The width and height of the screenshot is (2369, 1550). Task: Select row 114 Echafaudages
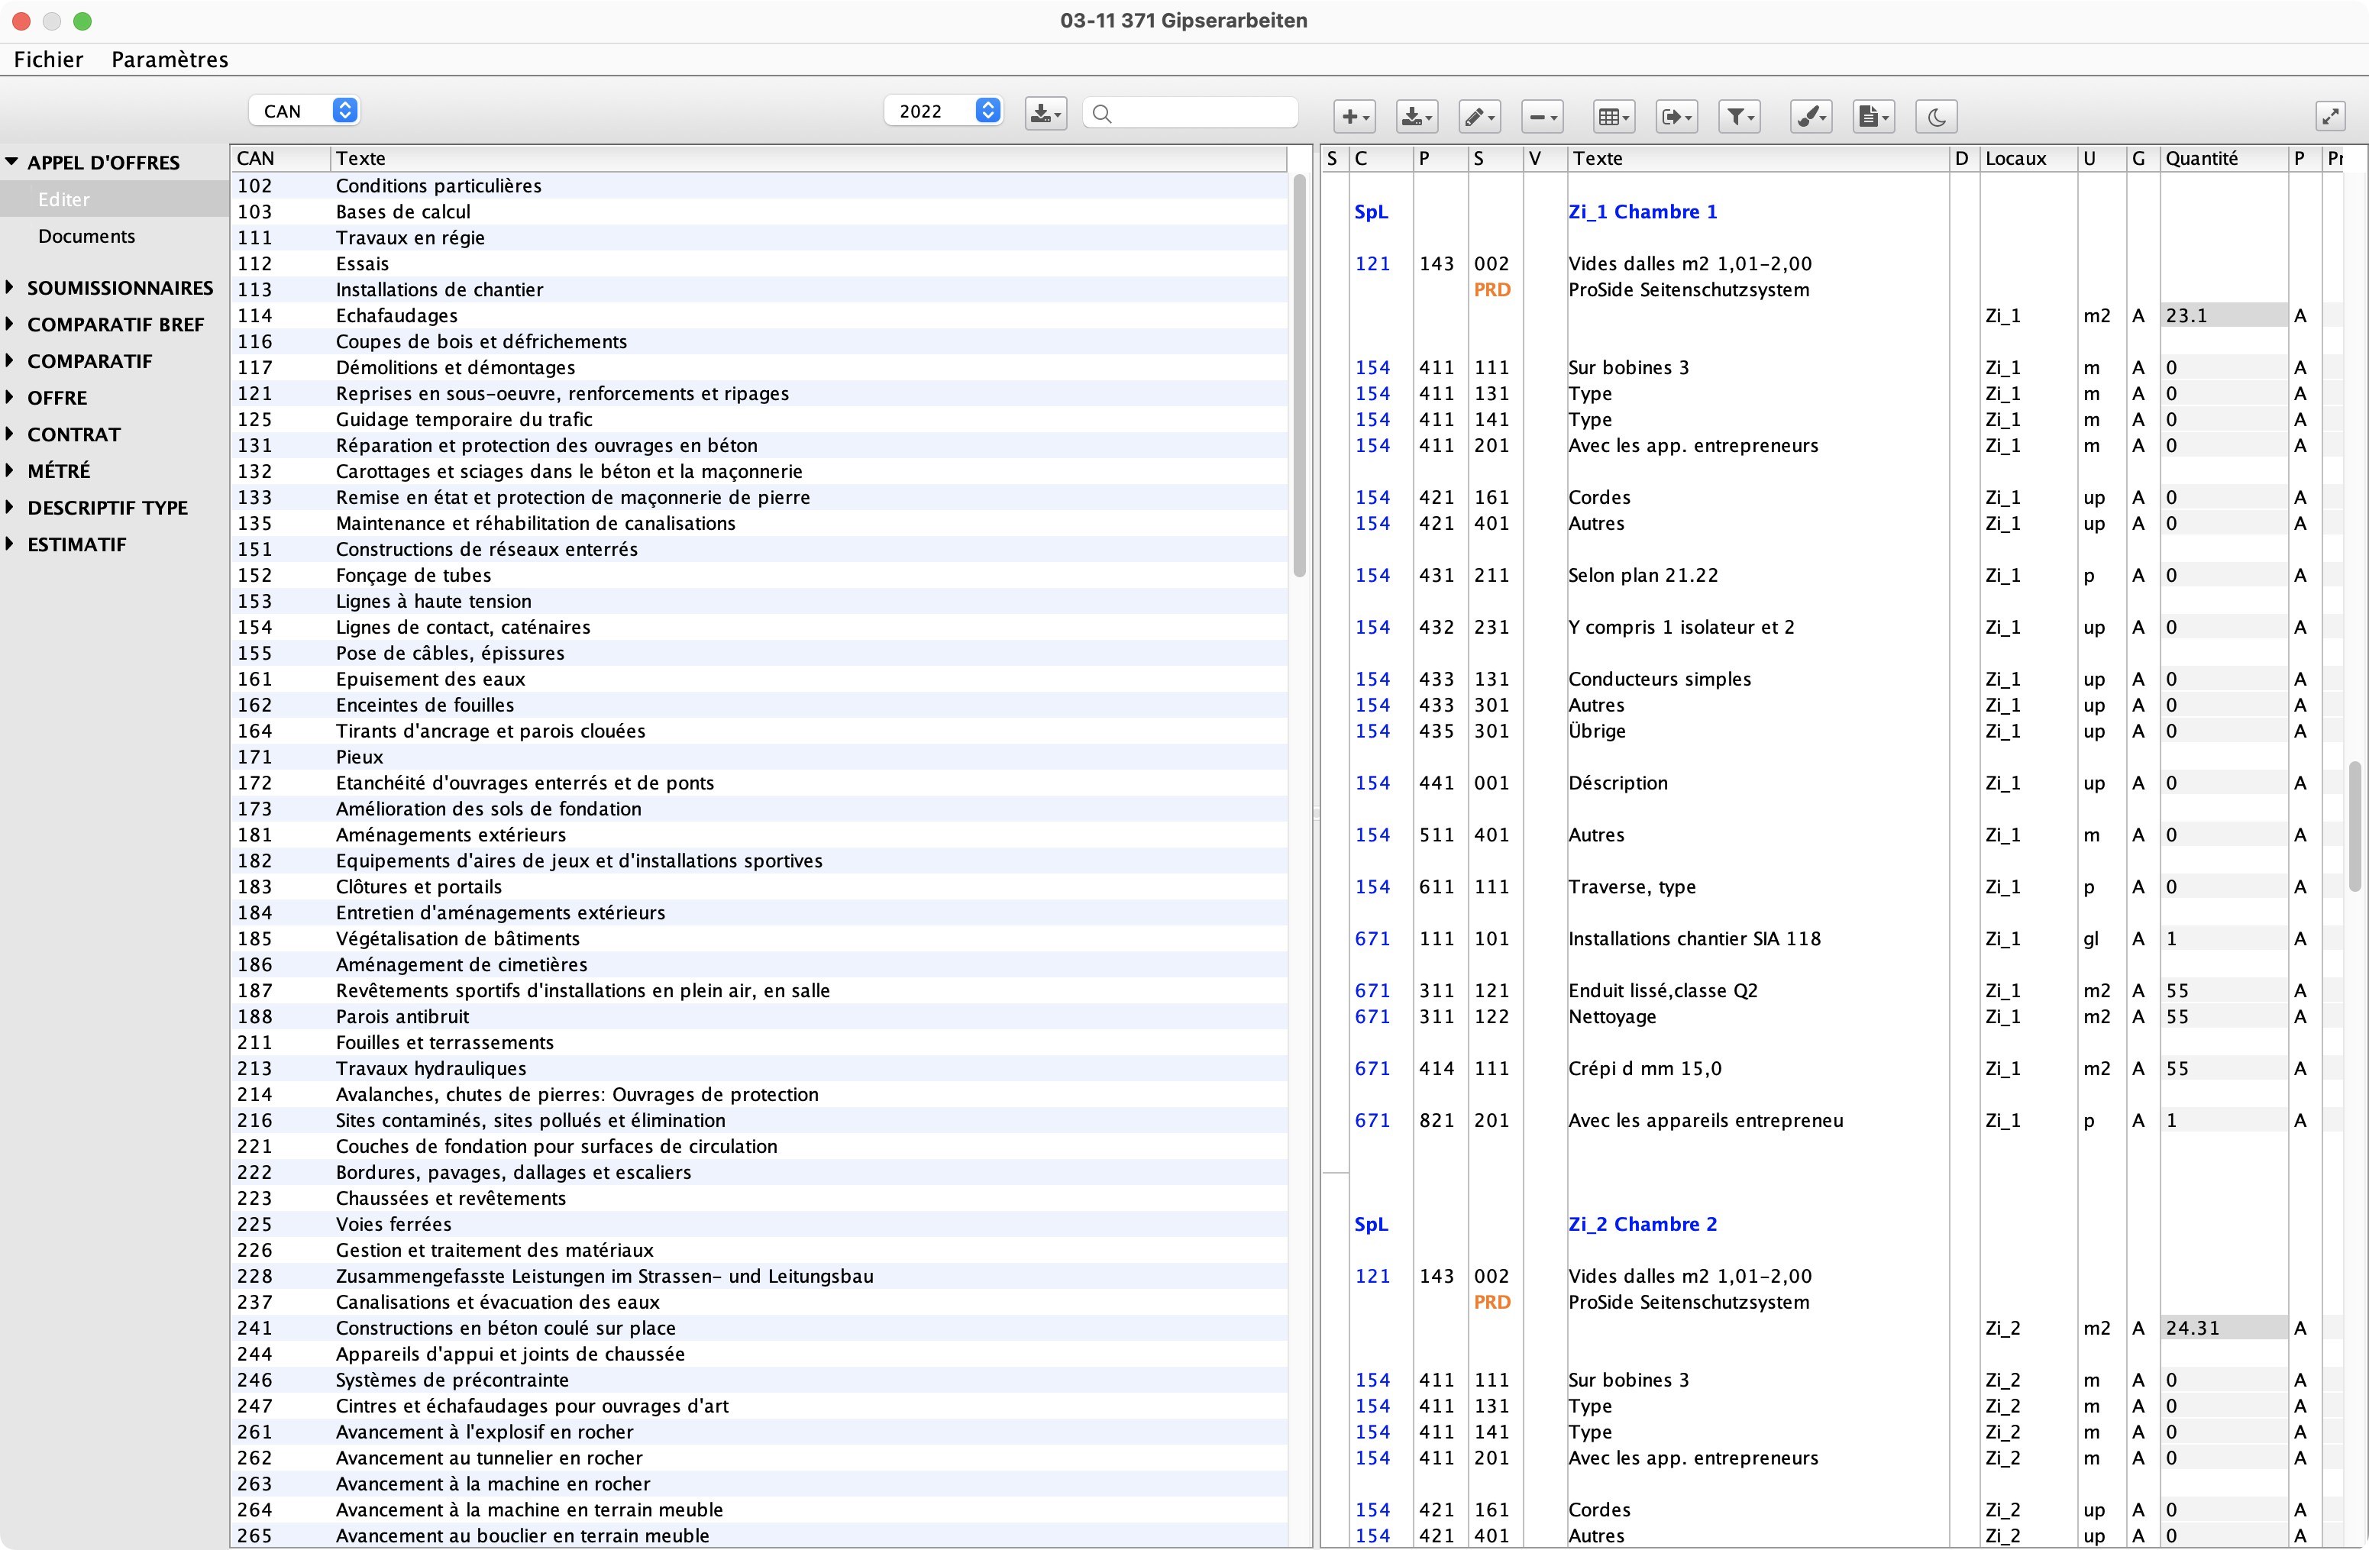click(x=758, y=315)
